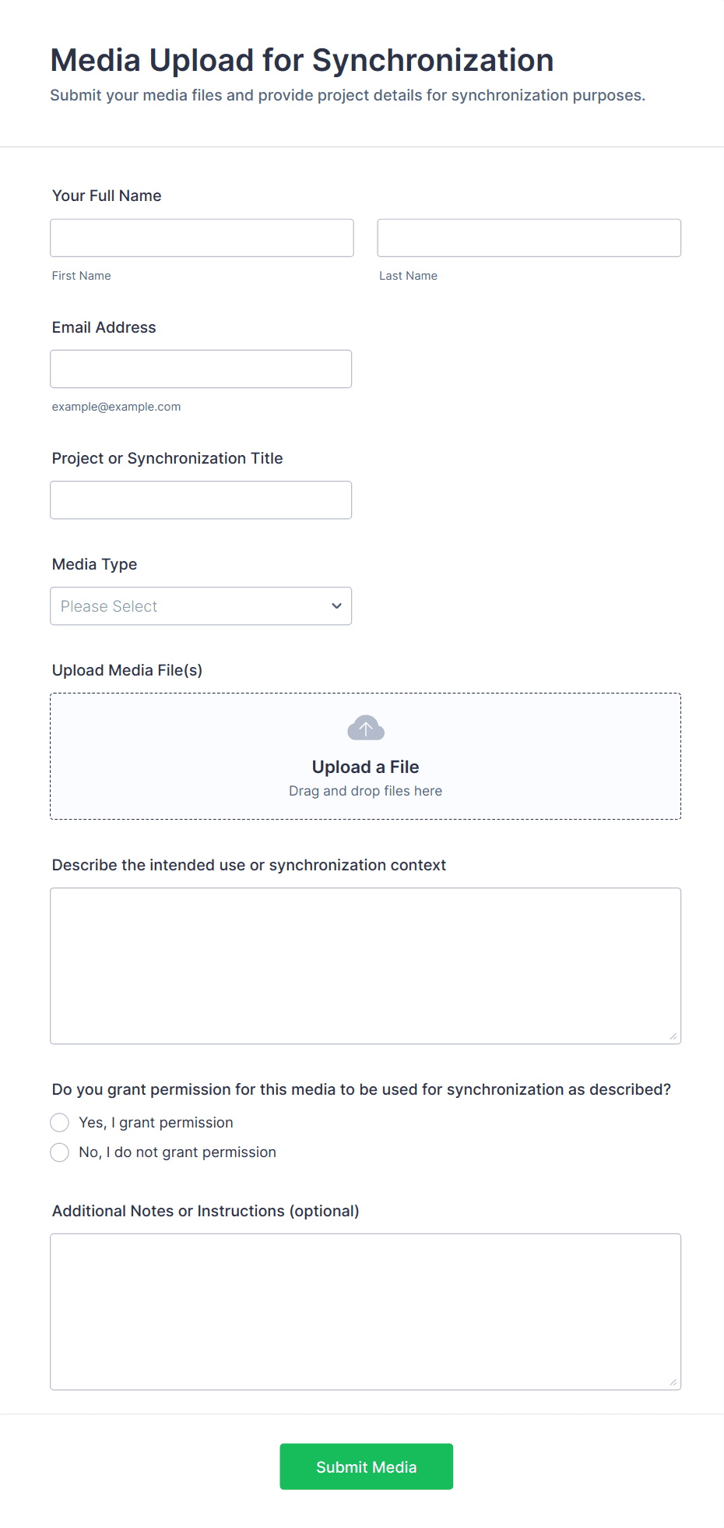The image size is (724, 1528).
Task: Click resize handle of Additional Notes textarea
Action: (673, 1382)
